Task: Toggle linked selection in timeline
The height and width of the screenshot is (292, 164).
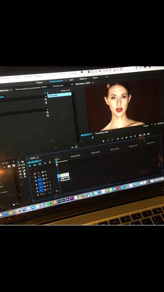Action: tap(40, 164)
